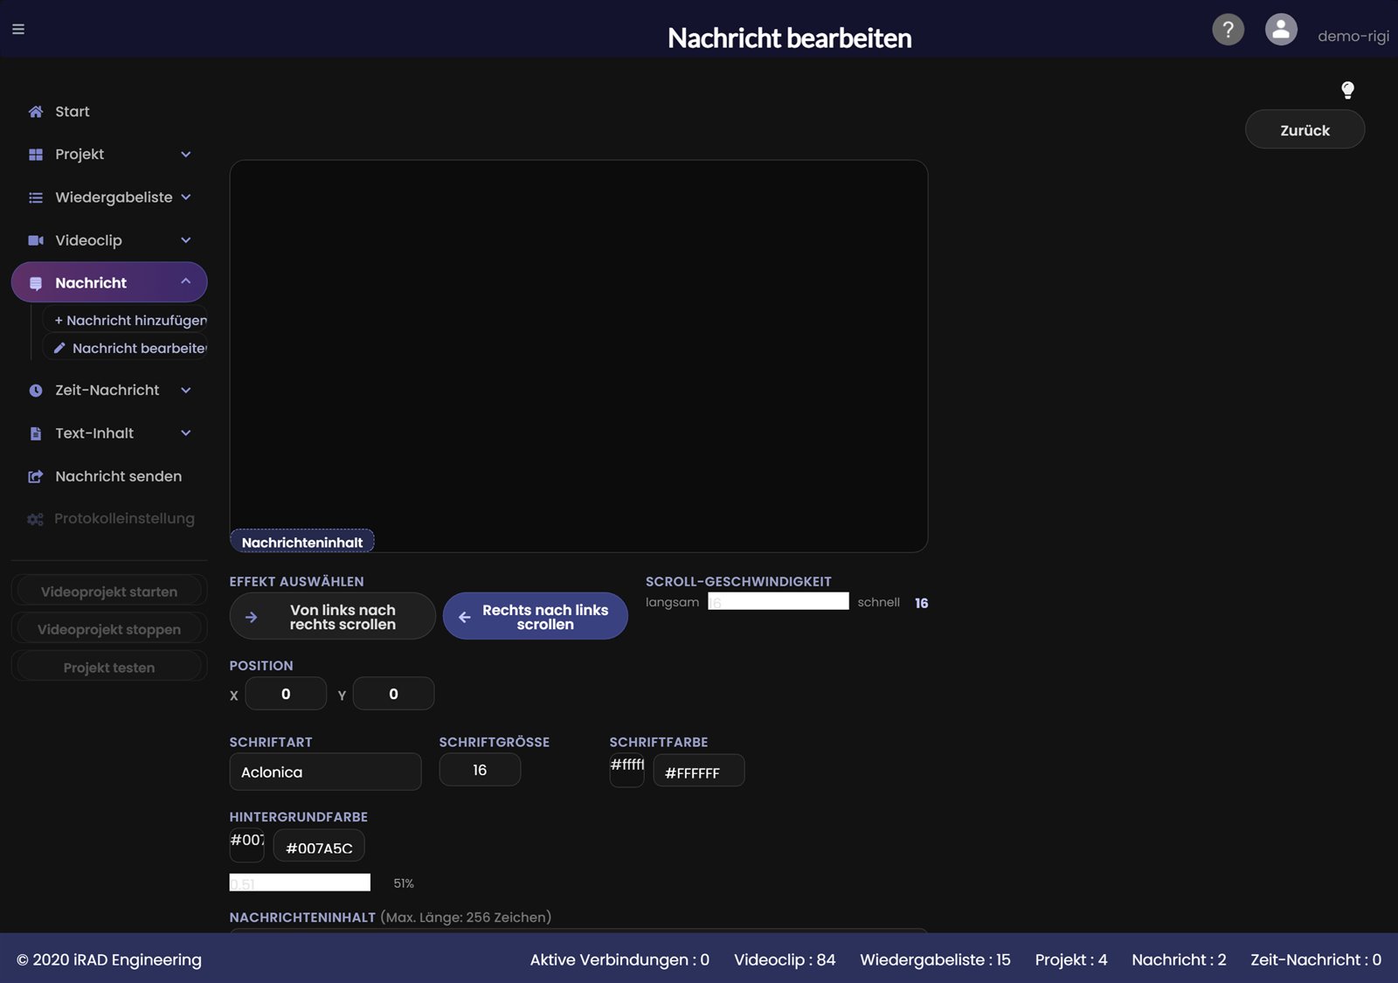Click the Nachricht message icon
Screen dimensions: 1398x983
pos(36,283)
